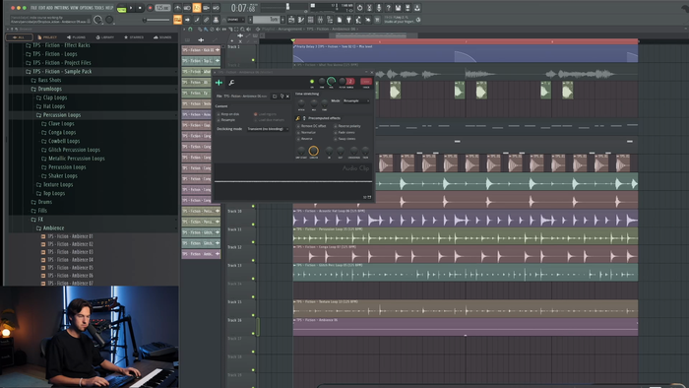The width and height of the screenshot is (689, 388).
Task: Select the zoom magnifier tool in playlist toolbar
Action: coord(242,29)
